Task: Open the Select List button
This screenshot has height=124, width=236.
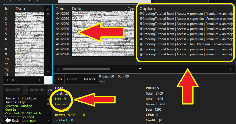Action: pyautogui.click(x=37, y=90)
